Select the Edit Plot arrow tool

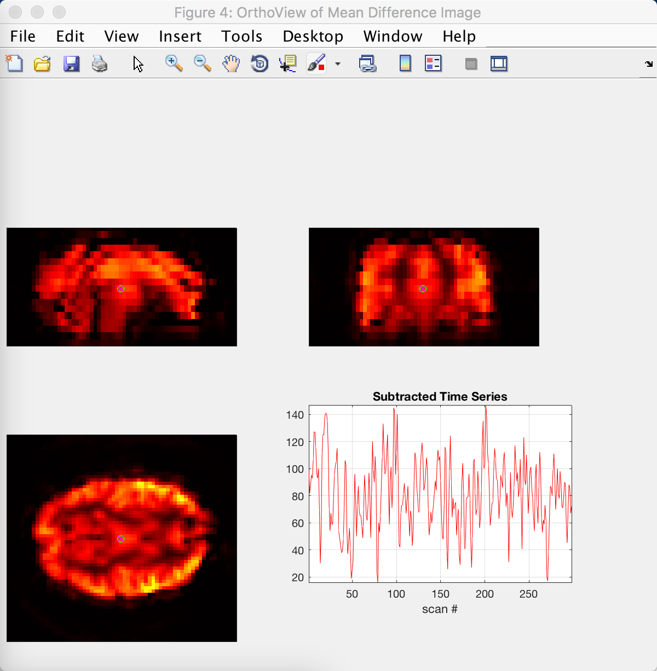coord(138,64)
